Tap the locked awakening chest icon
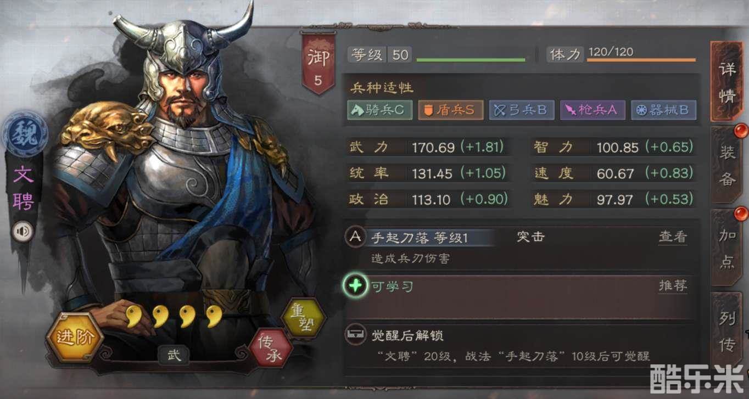 click(355, 335)
